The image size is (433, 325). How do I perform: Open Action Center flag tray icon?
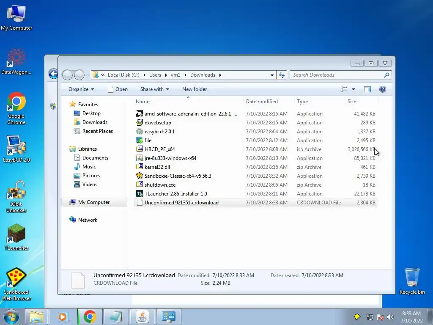pos(380,317)
